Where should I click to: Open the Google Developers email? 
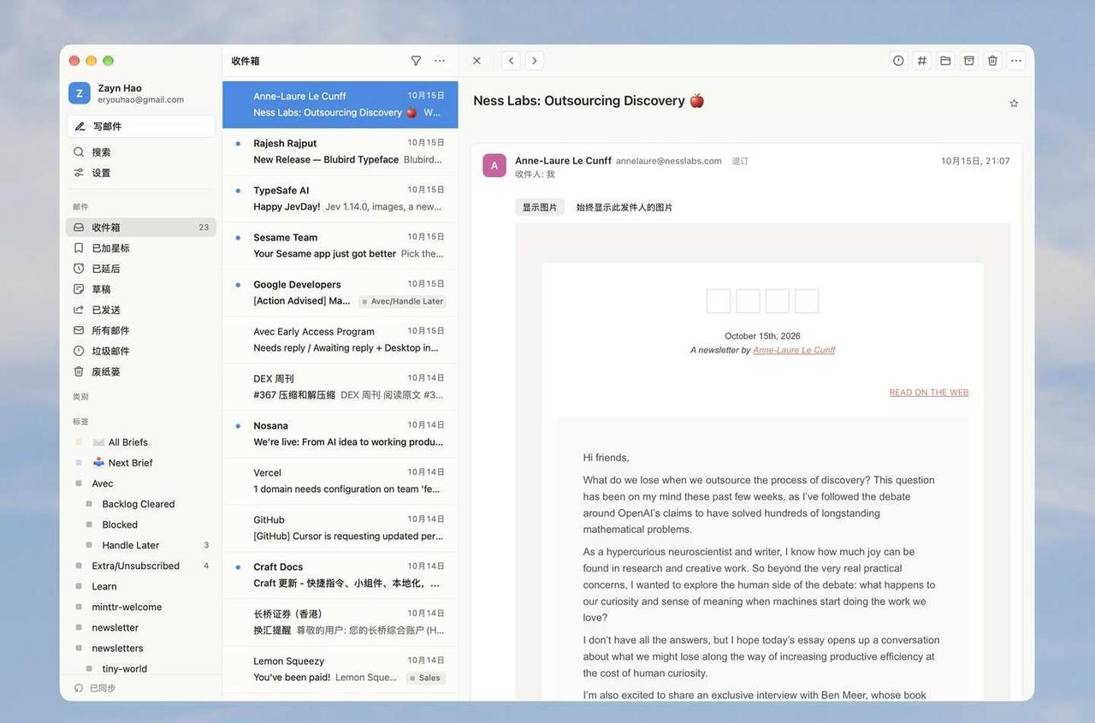click(340, 293)
